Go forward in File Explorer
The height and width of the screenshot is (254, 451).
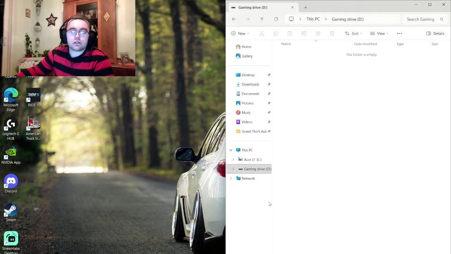tap(248, 19)
